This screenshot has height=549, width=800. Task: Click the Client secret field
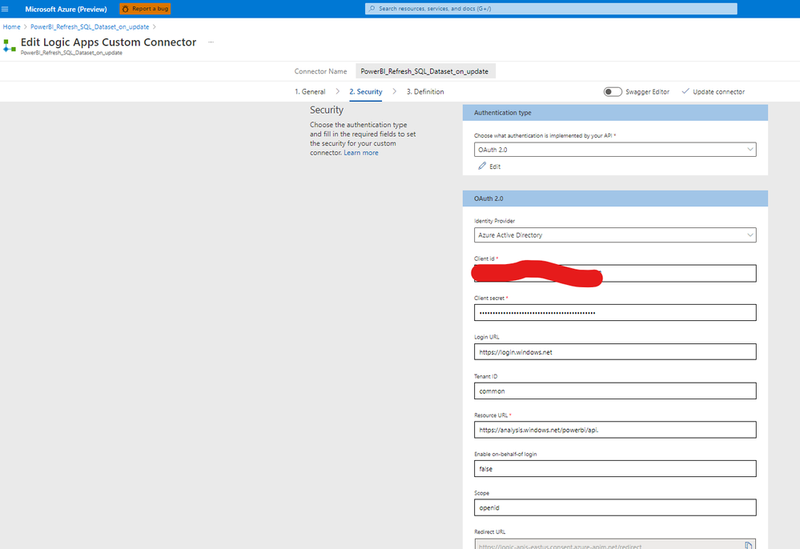[615, 312]
